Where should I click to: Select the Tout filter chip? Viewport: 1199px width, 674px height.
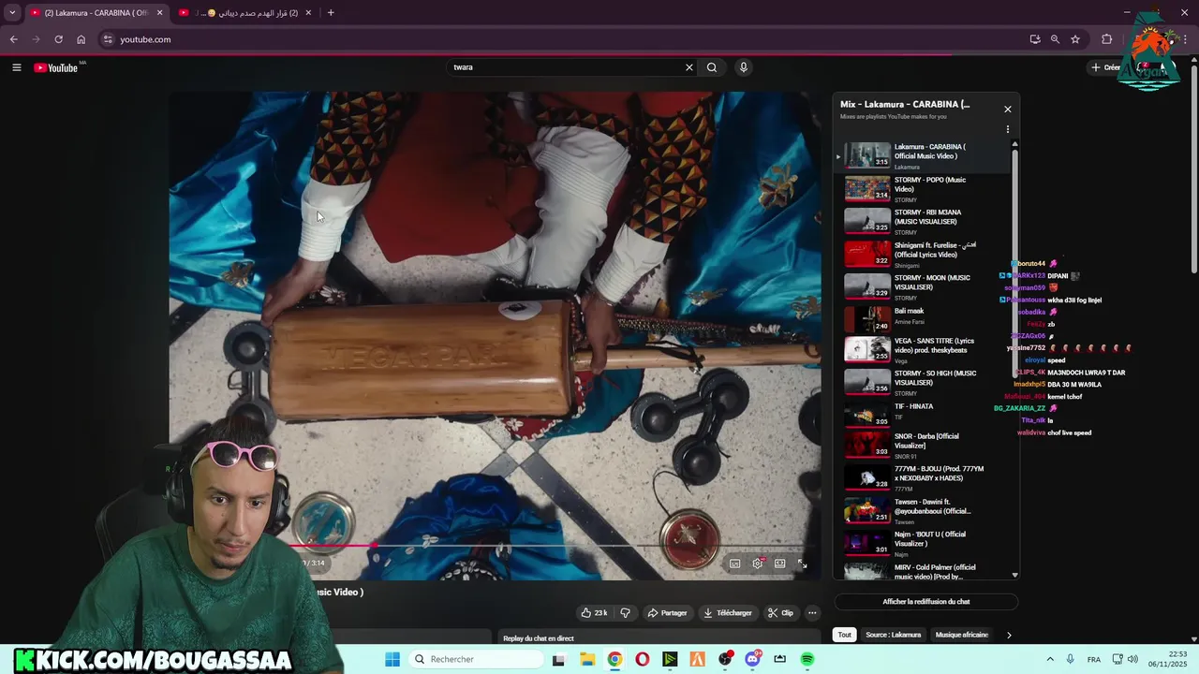click(x=845, y=635)
